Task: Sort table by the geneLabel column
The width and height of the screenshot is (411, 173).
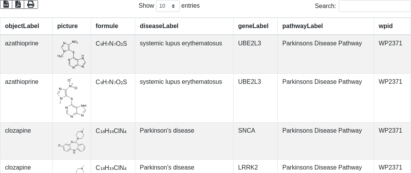Action: point(253,26)
